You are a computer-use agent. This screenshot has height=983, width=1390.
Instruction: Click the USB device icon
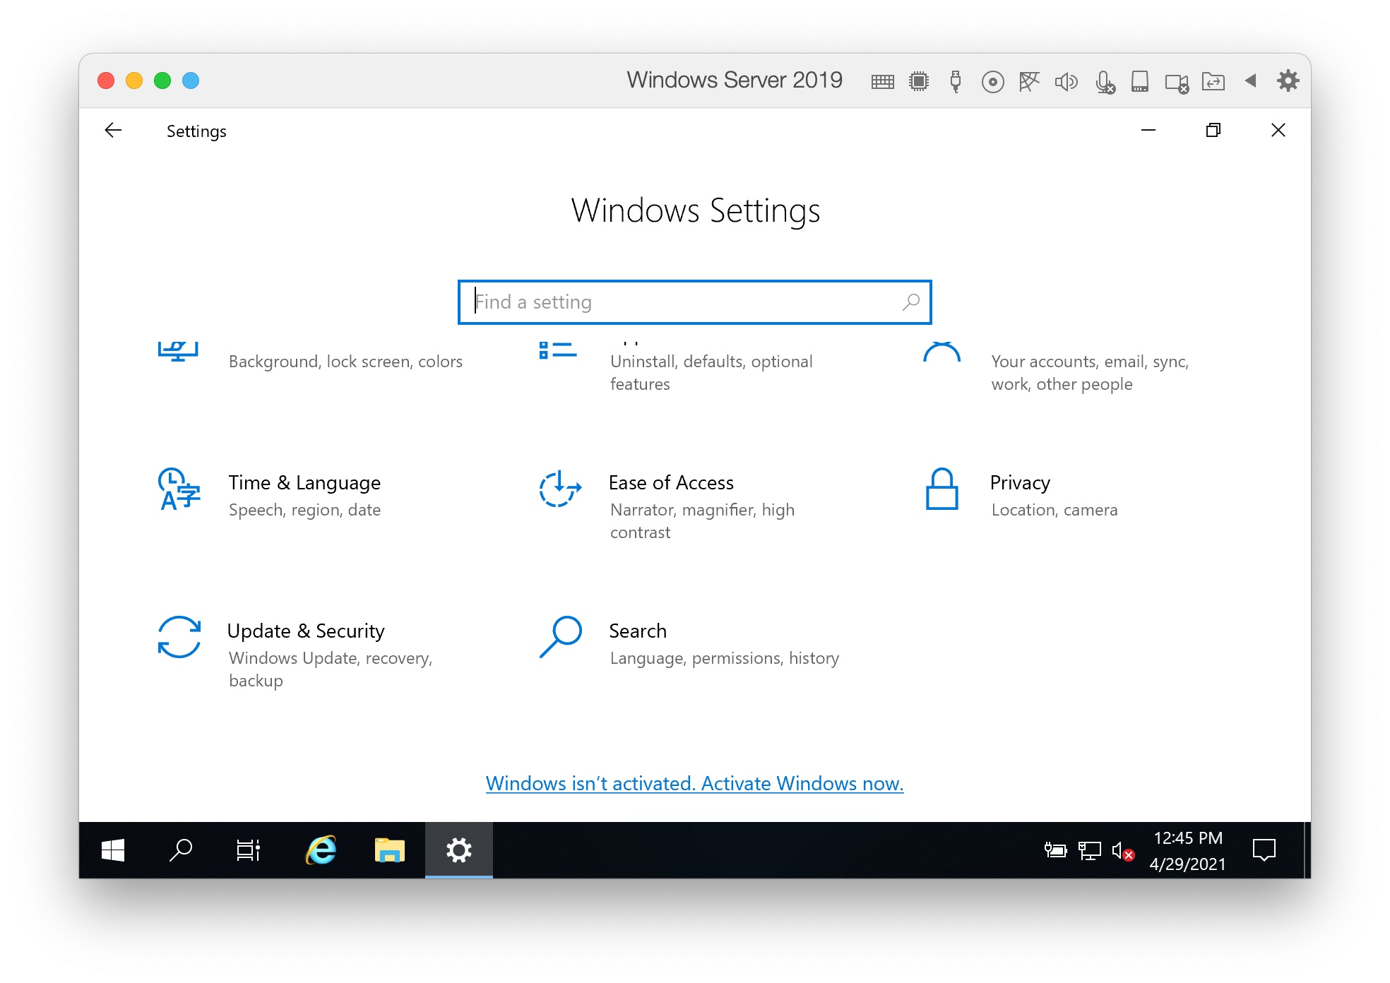(956, 82)
